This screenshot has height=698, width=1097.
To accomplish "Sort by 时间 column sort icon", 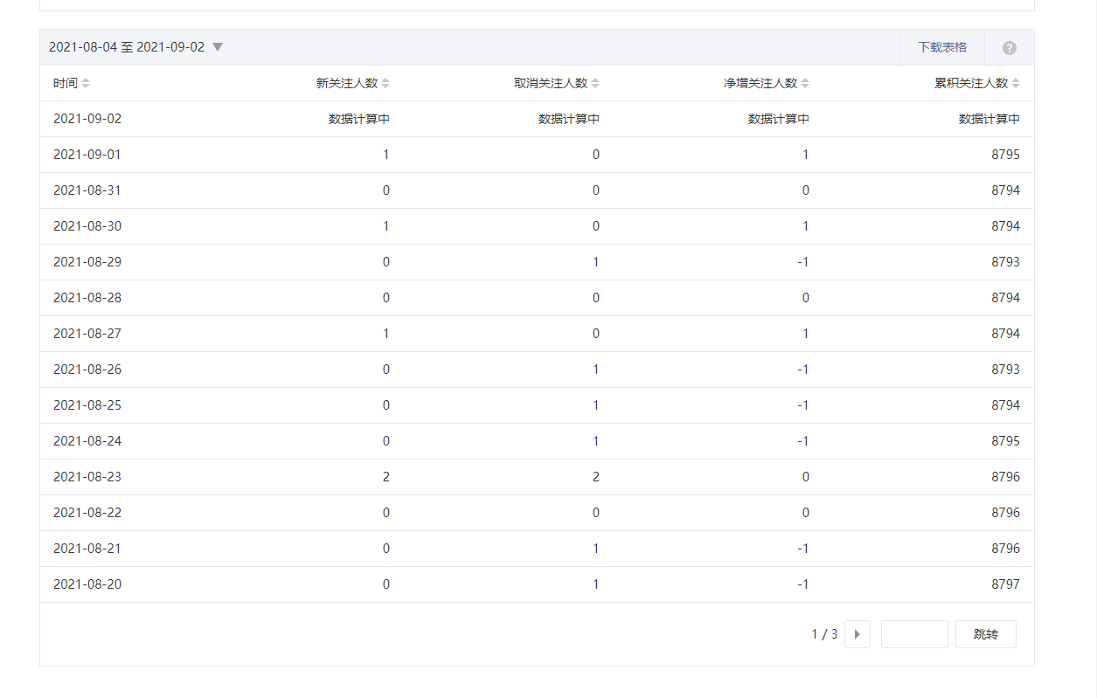I will pos(86,84).
